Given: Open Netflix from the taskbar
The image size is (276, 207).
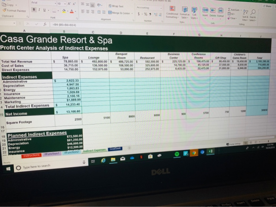Looking at the screenshot, I should pos(141,157).
